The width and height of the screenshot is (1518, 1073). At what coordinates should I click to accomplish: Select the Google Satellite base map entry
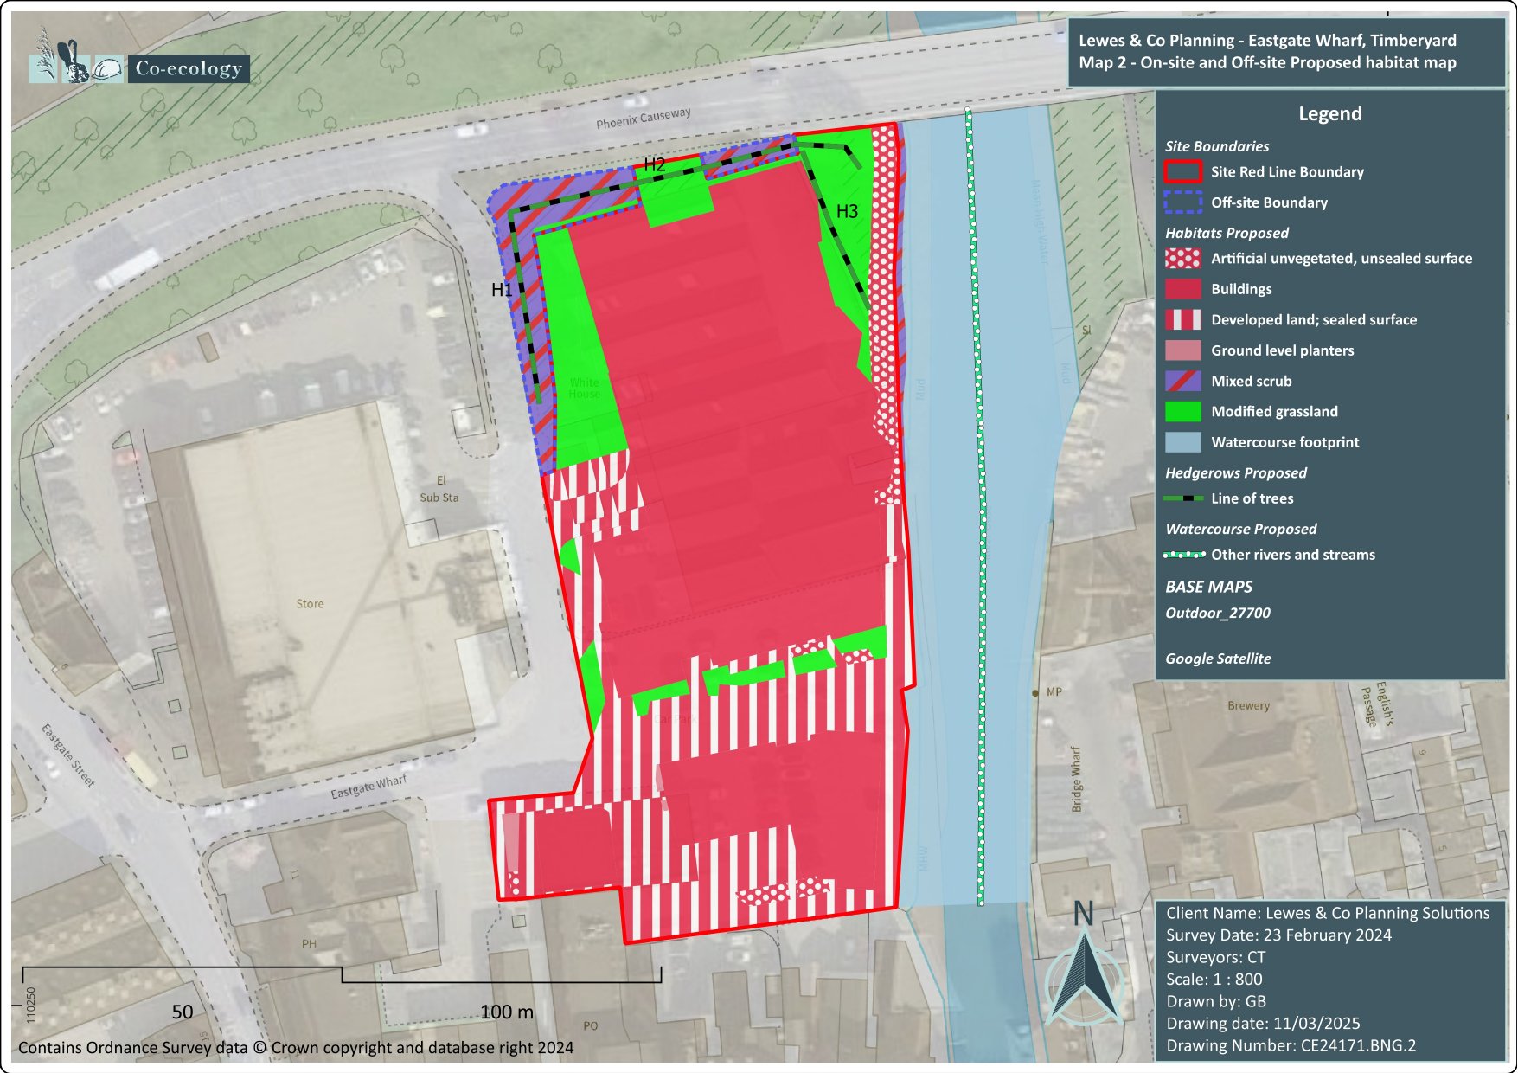click(1218, 659)
